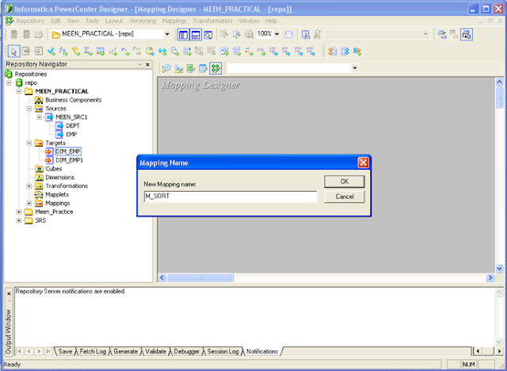Click the zoom-to-fit icon beside 100%
Viewport: 507px width, 371px height.
288,34
